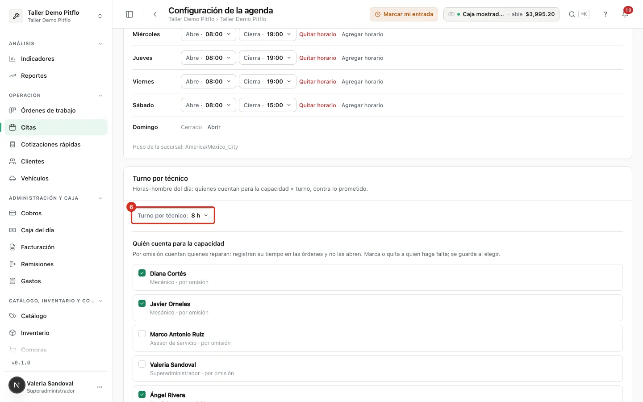The image size is (643, 402).
Task: Open user options menu beside Valeria Sandoval
Action: [x=100, y=387]
